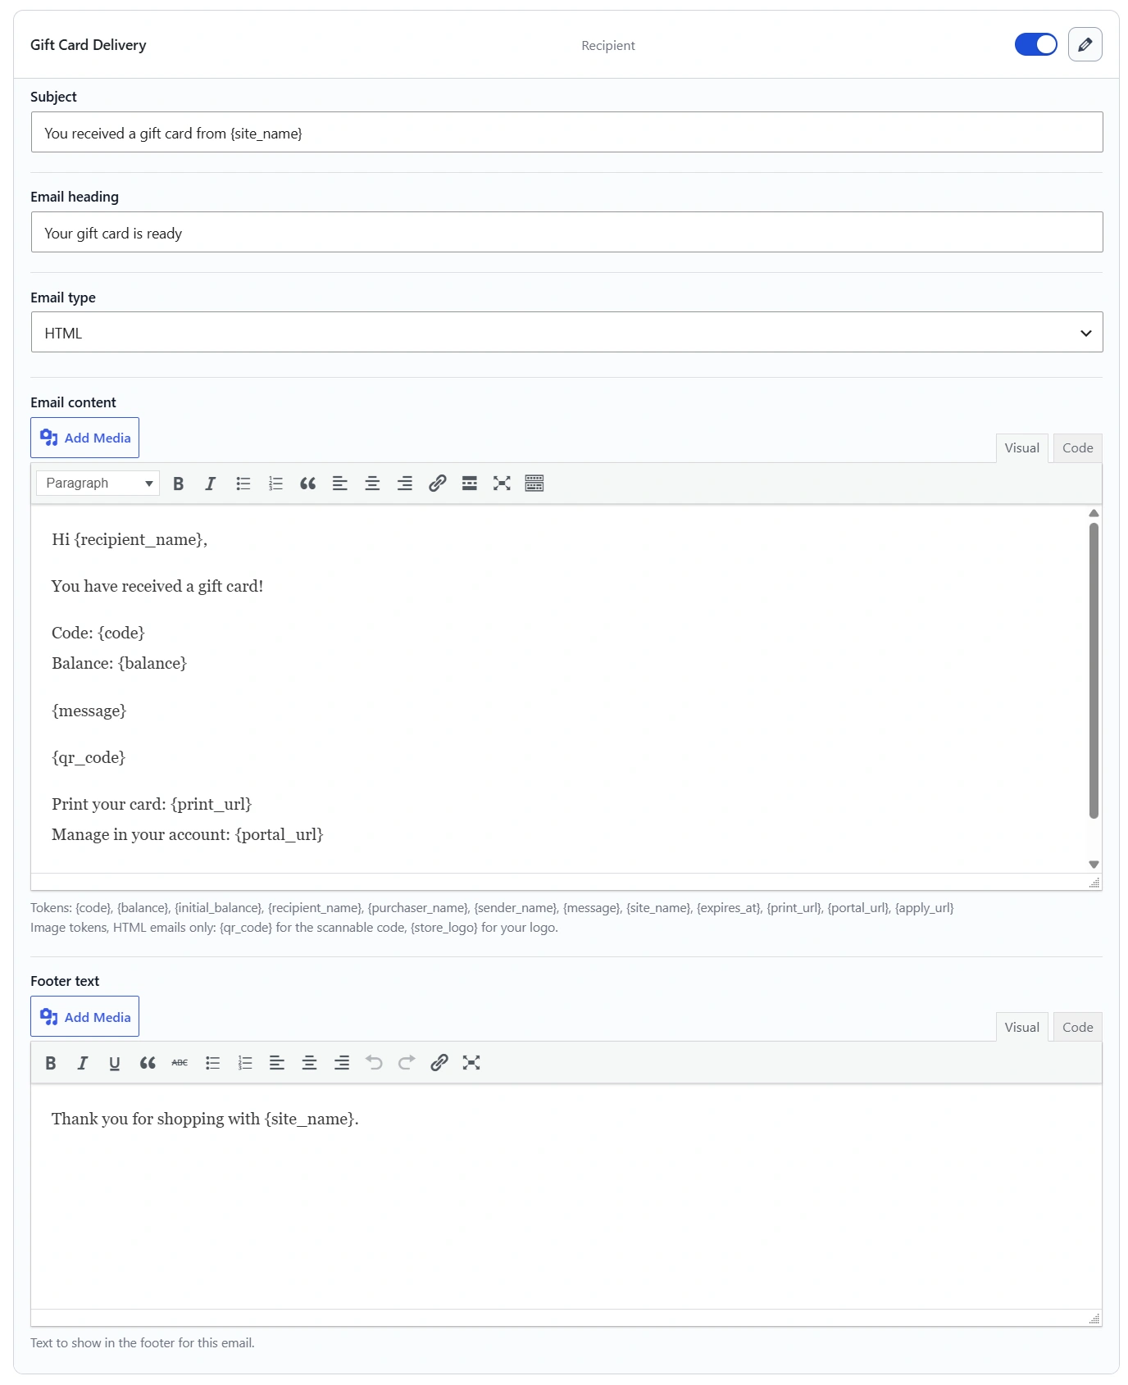The width and height of the screenshot is (1128, 1385).
Task: Insert Read More tag in content editor
Action: click(469, 483)
